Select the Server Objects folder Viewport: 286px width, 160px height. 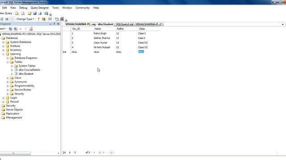(14, 110)
